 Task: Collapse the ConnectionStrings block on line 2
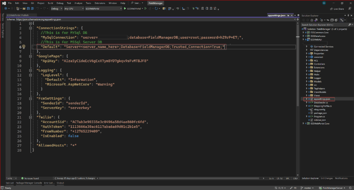[x=30, y=28]
